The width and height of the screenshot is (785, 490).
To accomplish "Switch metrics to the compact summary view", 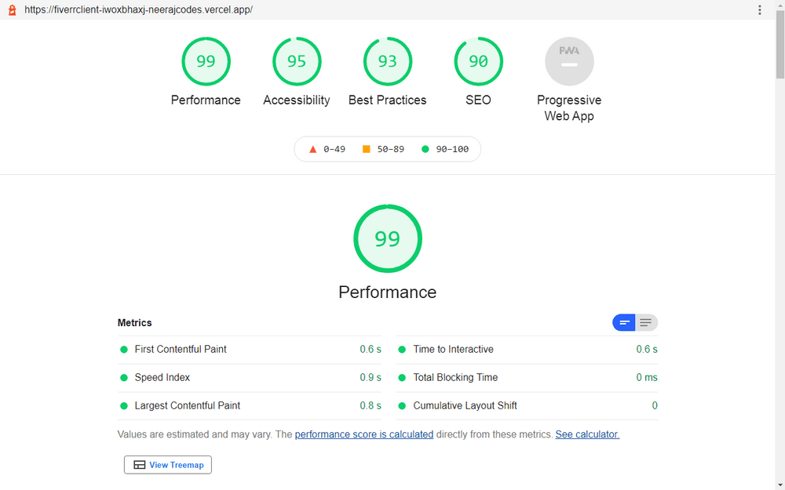I will pos(624,322).
